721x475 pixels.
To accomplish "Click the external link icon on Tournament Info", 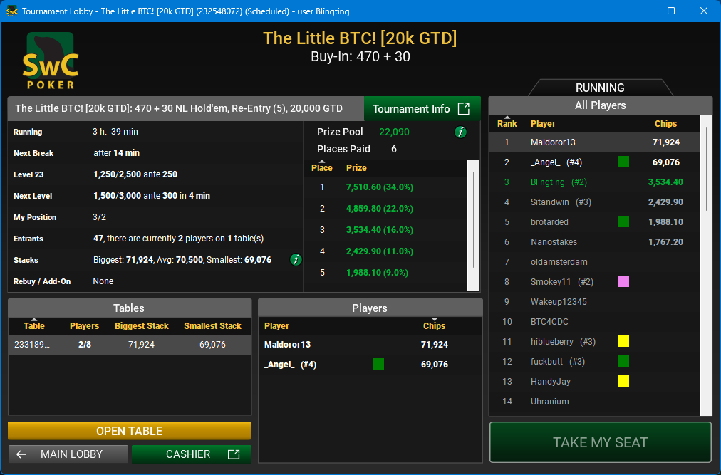I will pyautogui.click(x=464, y=108).
